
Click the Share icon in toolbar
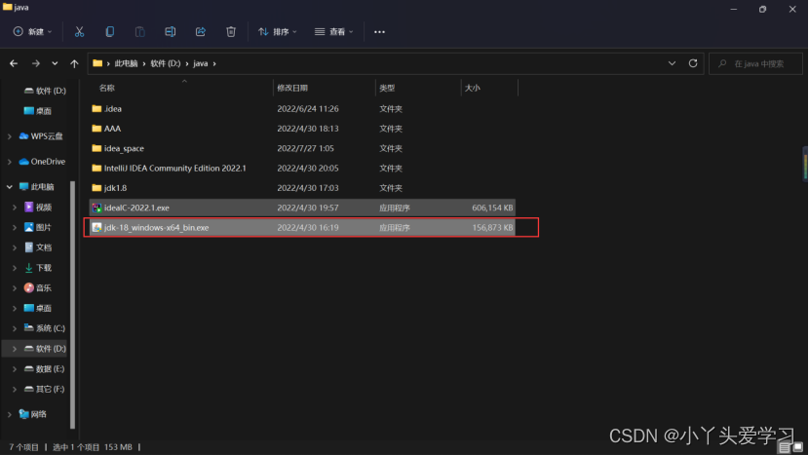coord(201,32)
